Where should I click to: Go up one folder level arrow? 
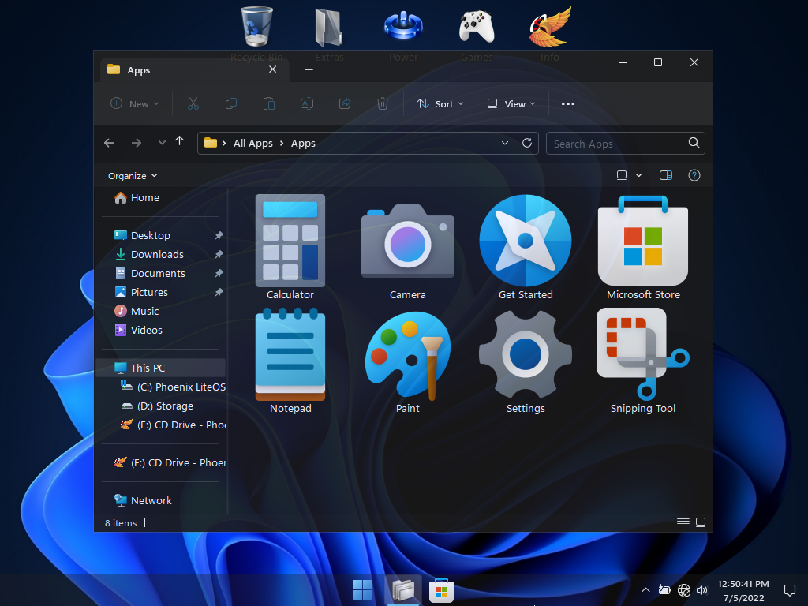click(x=179, y=141)
